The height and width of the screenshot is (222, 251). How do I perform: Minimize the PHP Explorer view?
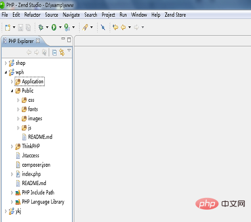point(63,39)
